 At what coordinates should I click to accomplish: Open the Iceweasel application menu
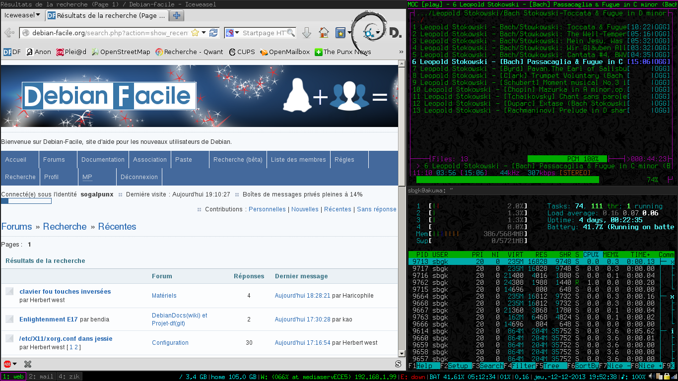[x=22, y=15]
